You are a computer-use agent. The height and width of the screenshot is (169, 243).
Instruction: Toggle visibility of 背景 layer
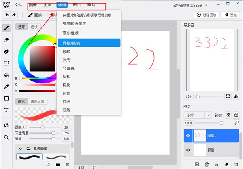coord(188,150)
